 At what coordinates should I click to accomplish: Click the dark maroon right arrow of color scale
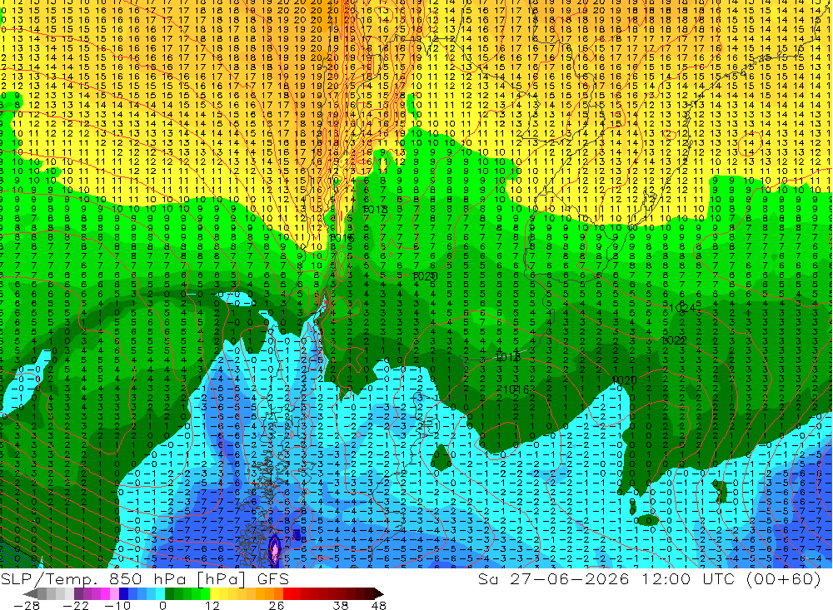[377, 593]
